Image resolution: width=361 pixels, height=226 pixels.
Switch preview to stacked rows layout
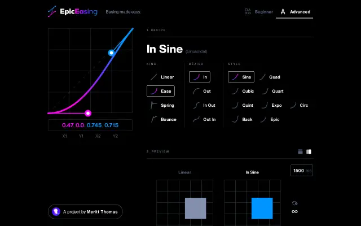[x=300, y=151]
